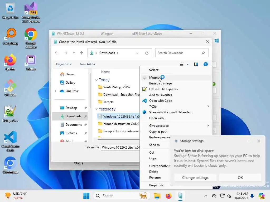
Task: Launch the Chromium desktop shortcut
Action: (x=10, y=165)
